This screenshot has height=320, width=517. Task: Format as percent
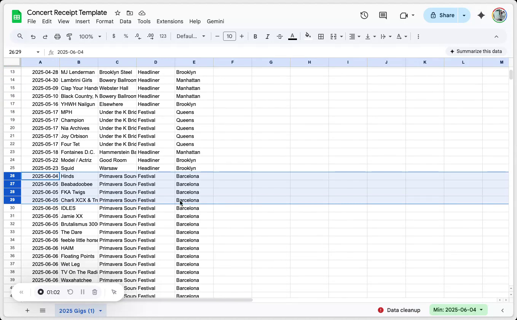tap(126, 36)
